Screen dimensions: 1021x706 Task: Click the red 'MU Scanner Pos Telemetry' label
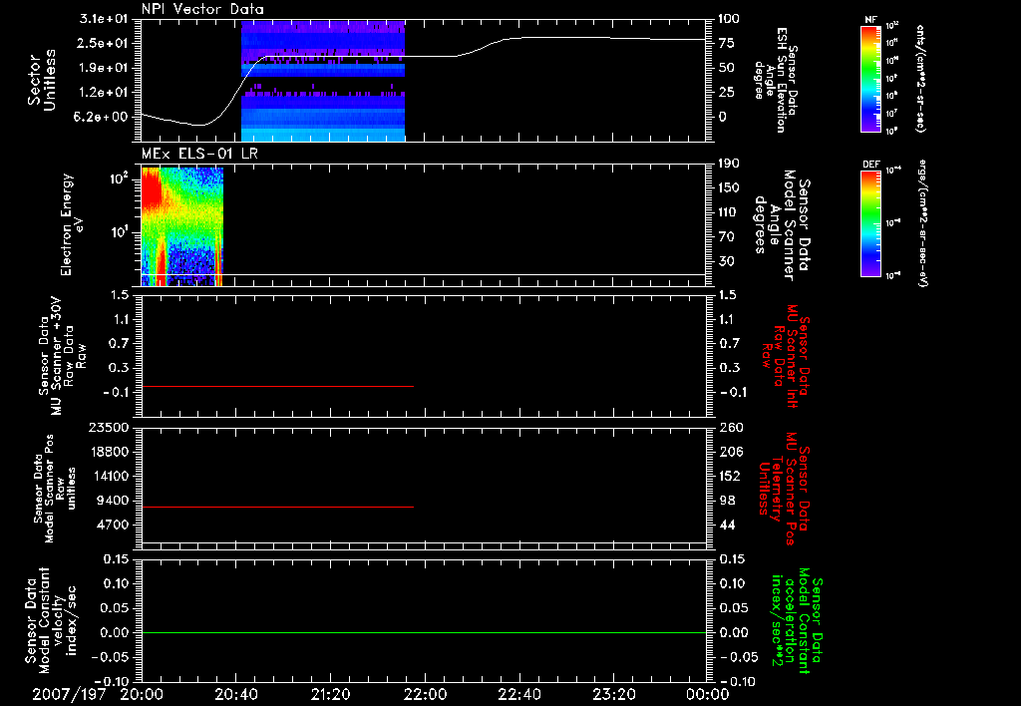pos(784,489)
